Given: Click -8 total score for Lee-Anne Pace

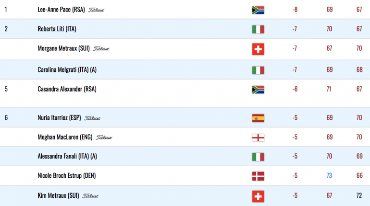Looking at the screenshot, I should coord(295,10).
